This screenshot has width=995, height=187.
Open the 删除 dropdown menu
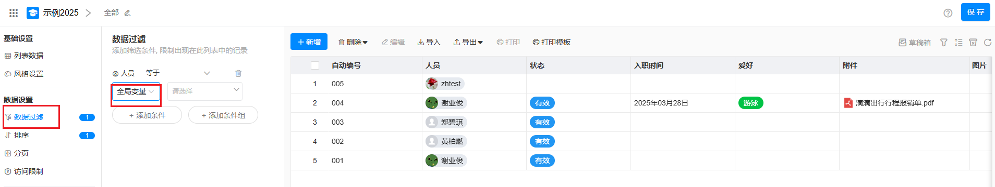point(353,42)
